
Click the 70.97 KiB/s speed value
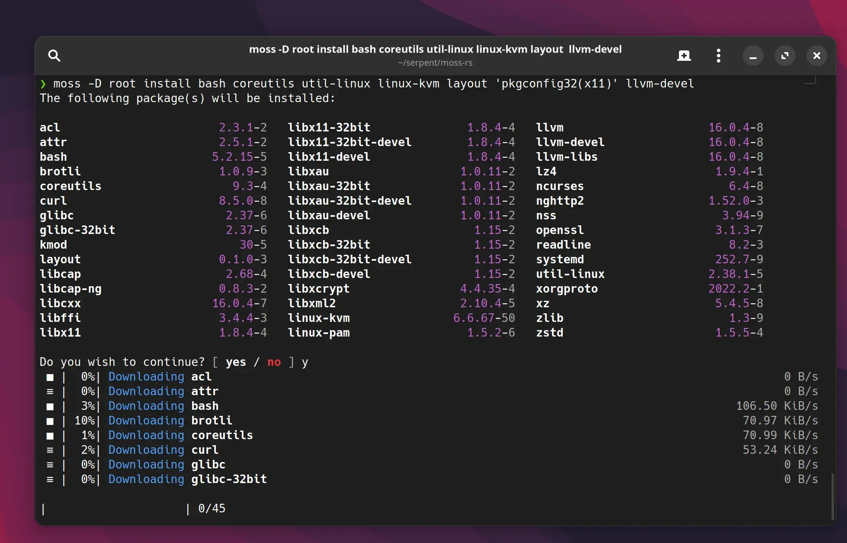point(780,421)
